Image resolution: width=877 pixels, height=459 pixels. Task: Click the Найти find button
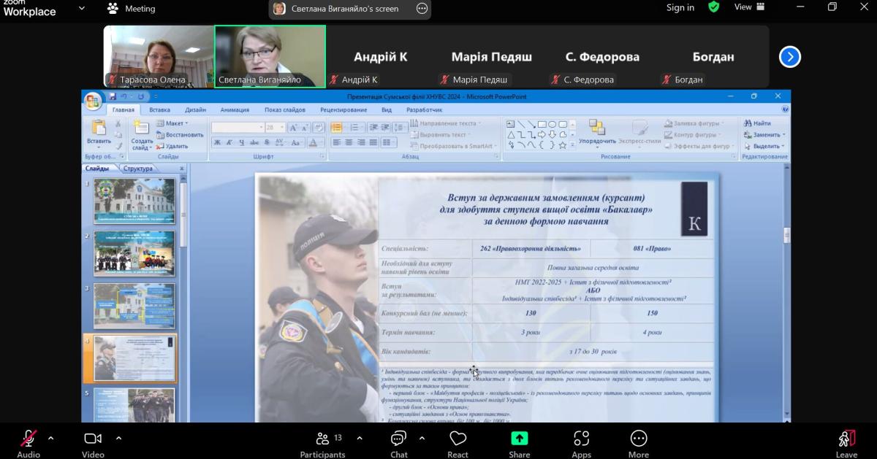point(758,123)
